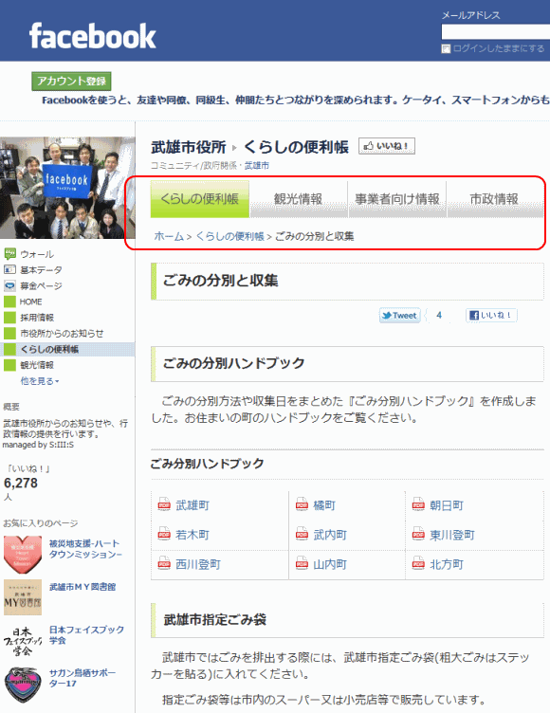Click the ウォール wall icon in sidebar
The height and width of the screenshot is (713, 550).
9,254
